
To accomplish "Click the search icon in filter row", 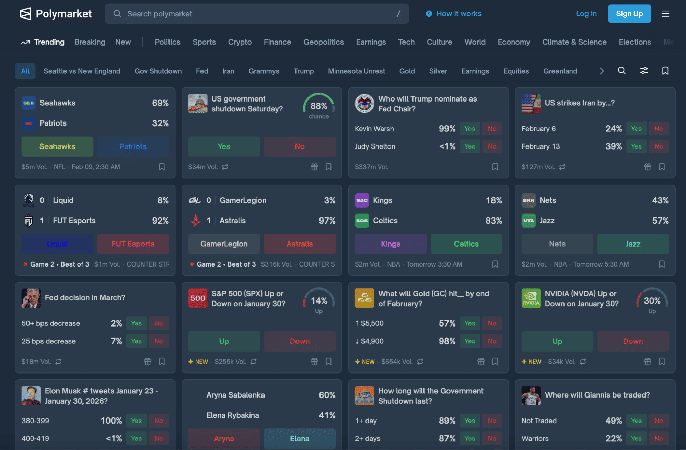I will (621, 71).
